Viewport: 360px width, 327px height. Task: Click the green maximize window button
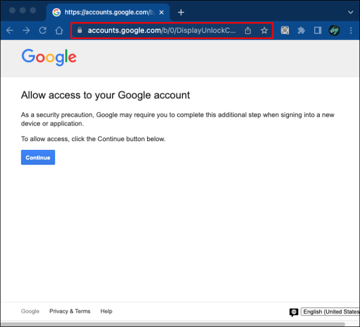(33, 10)
